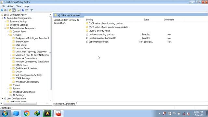Select the Offline Files folder
This screenshot has height=117, width=208.
(x=21, y=65)
